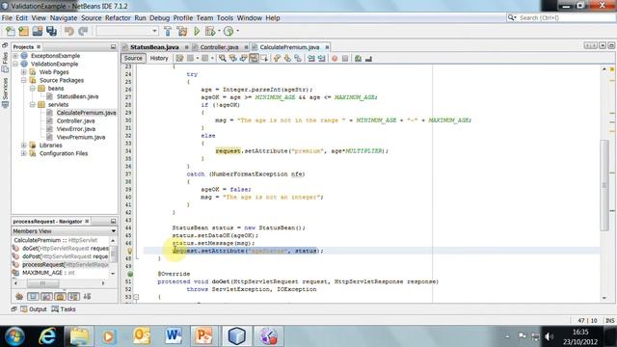This screenshot has height=347, width=617.
Task: Click the New Project toolbar icon
Action: tap(23, 31)
